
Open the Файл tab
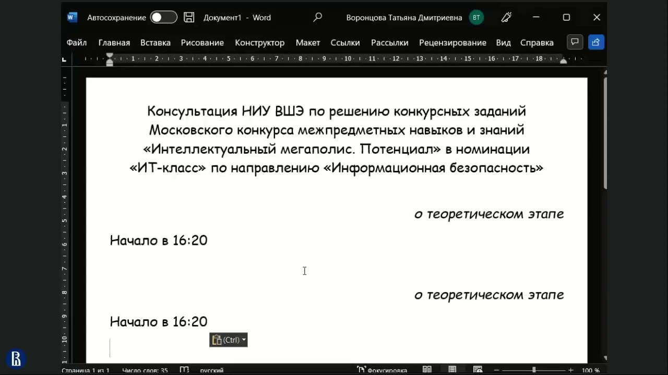click(x=77, y=43)
